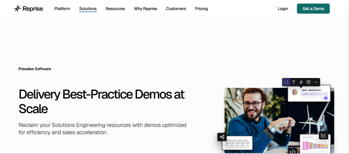Screen dimensions: 349x154
Task: Cancel using the small X button
Action: coord(321,98)
